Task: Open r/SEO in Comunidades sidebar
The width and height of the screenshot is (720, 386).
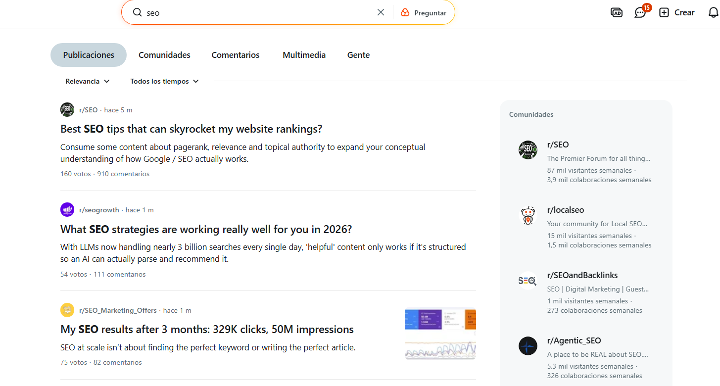Action: pos(558,145)
